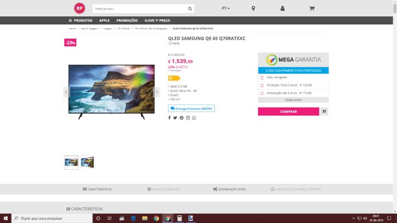Image resolution: width=397 pixels, height=223 pixels.
Task: Open Task View on taskbar
Action: pyautogui.click(x=110, y=218)
